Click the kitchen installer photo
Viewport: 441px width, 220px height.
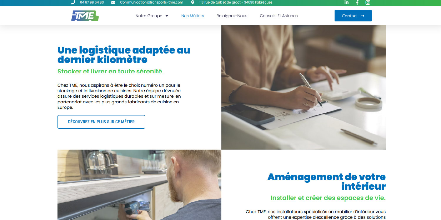pyautogui.click(x=139, y=185)
